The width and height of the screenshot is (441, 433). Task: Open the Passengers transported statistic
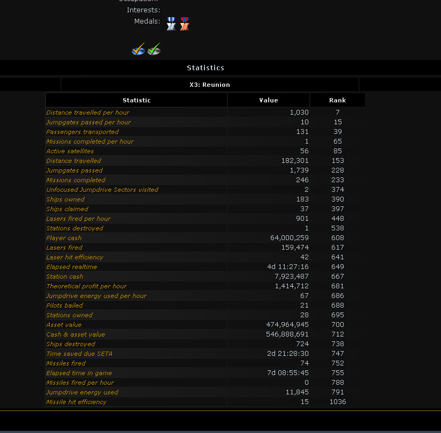(82, 132)
